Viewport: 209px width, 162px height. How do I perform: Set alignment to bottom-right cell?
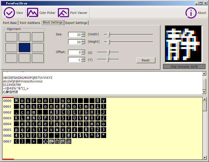38,58
